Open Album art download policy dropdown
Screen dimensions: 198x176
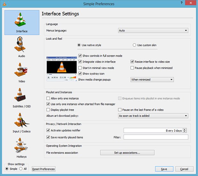point(153,116)
